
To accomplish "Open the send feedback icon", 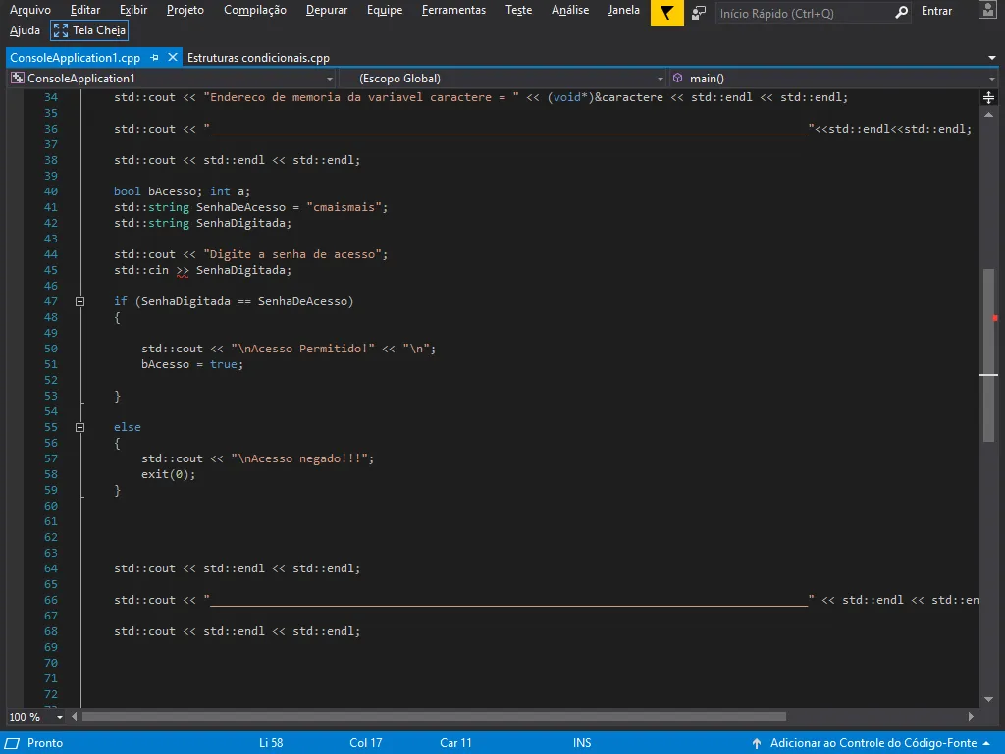I will tap(699, 12).
